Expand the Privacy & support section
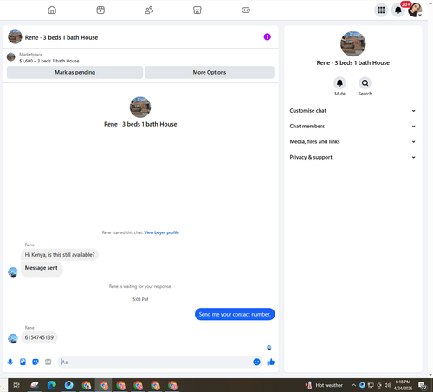 coord(352,157)
